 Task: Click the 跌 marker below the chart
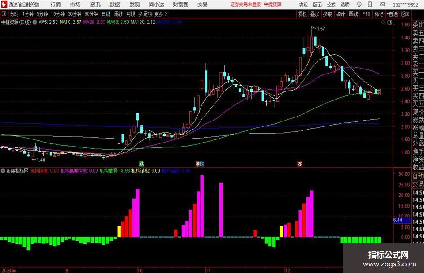[x=141, y=164]
